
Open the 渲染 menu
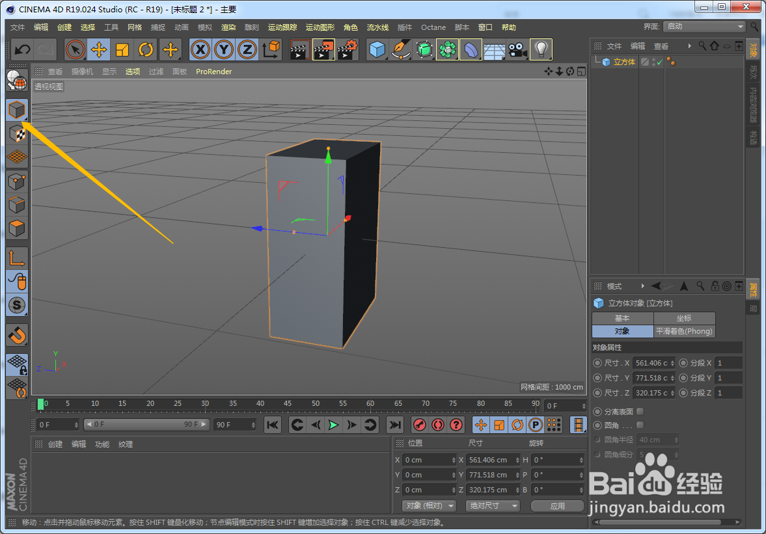[x=228, y=27]
